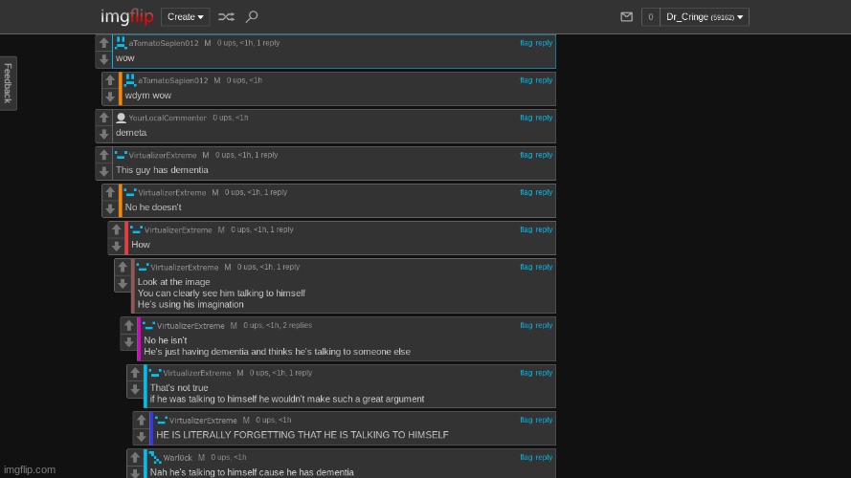Image resolution: width=851 pixels, height=478 pixels.
Task: Open aTomatoSapien012 profile on "wow" comment
Action: pyautogui.click(x=164, y=43)
